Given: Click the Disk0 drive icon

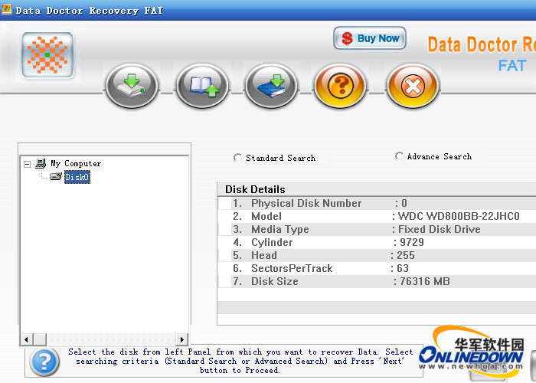Looking at the screenshot, I should [56, 176].
